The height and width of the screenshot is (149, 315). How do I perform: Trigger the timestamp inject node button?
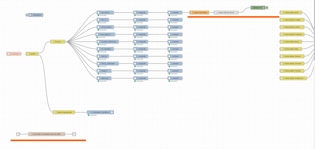click(x=27, y=15)
